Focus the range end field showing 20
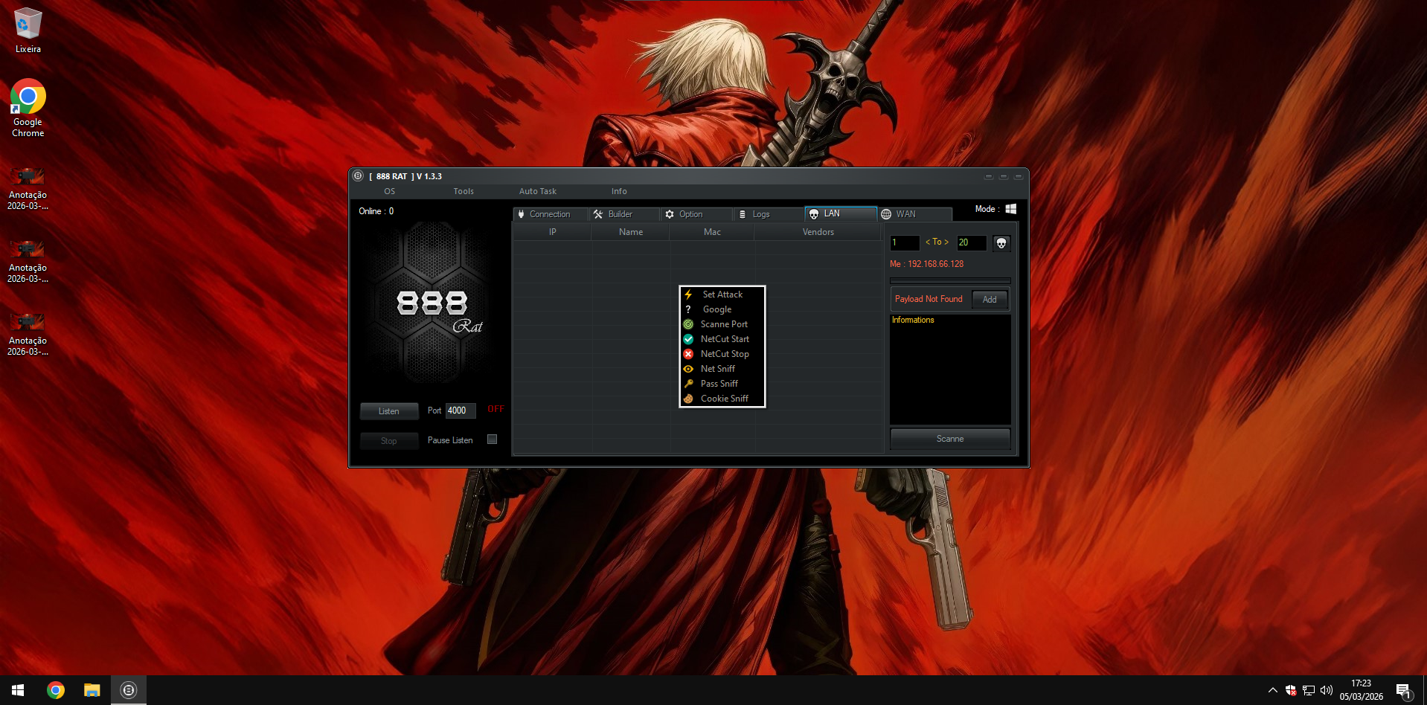Viewport: 1427px width, 705px height. [x=972, y=242]
